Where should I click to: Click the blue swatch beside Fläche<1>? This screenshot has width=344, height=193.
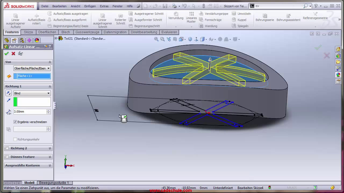point(15,76)
